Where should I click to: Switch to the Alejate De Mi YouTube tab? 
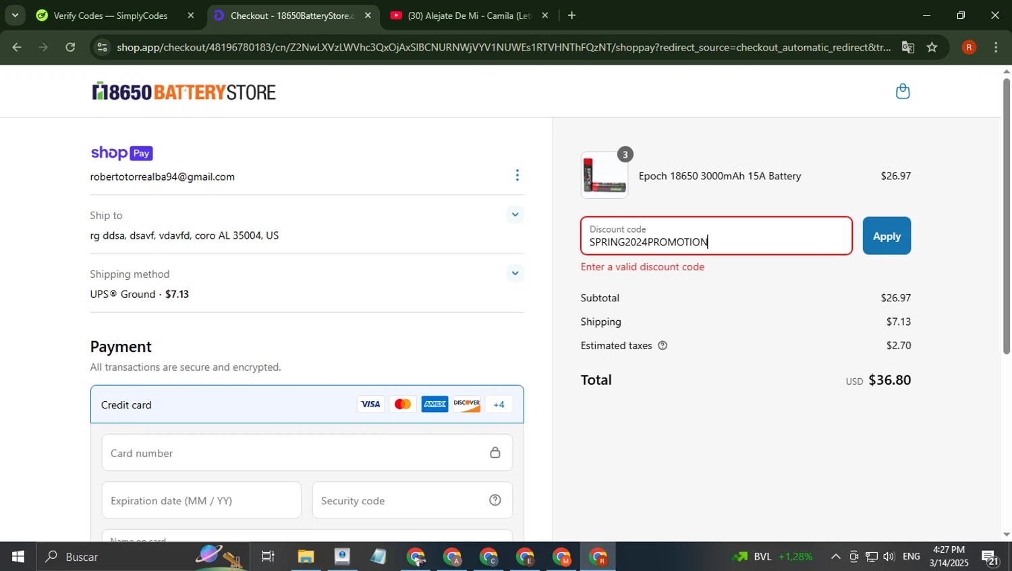(x=470, y=16)
